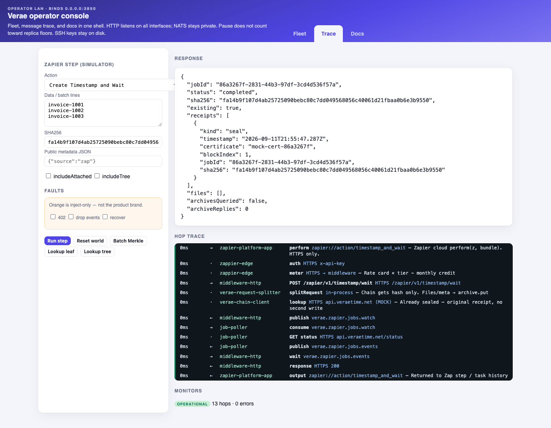
Task: Click the Verae operator console title
Action: tap(48, 16)
